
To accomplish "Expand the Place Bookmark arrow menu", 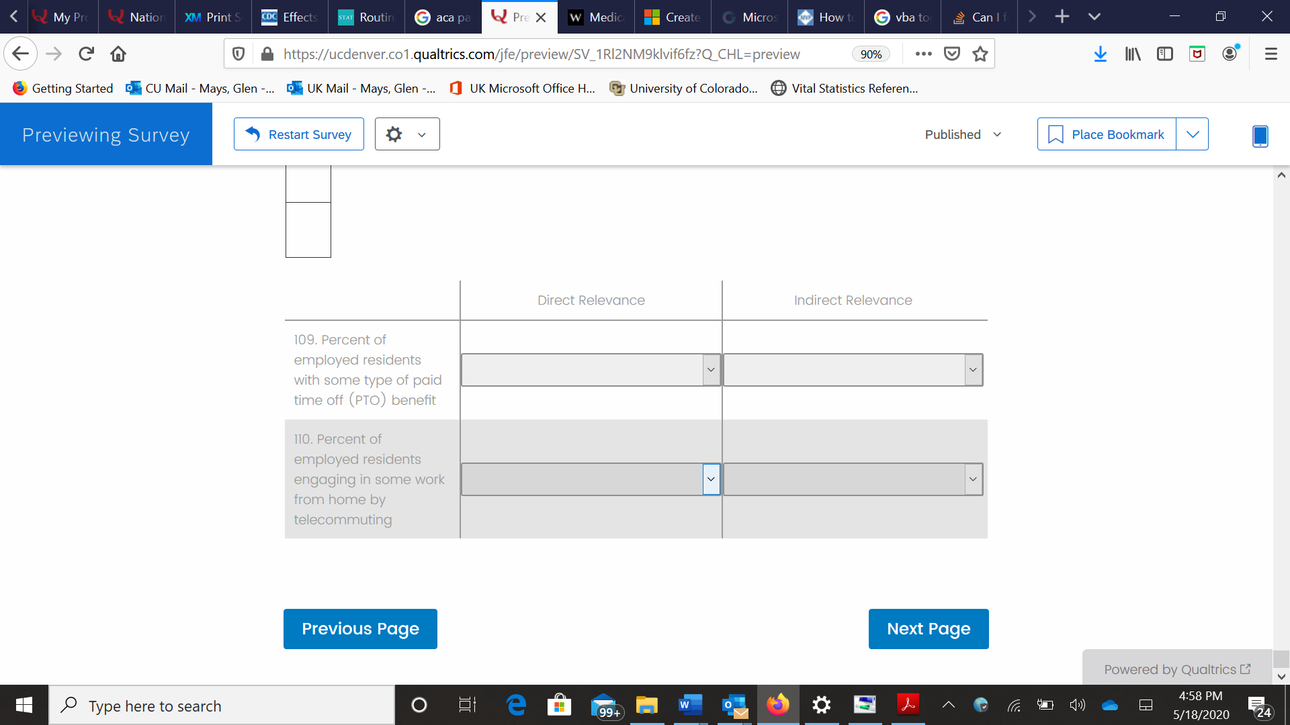I will [x=1192, y=134].
